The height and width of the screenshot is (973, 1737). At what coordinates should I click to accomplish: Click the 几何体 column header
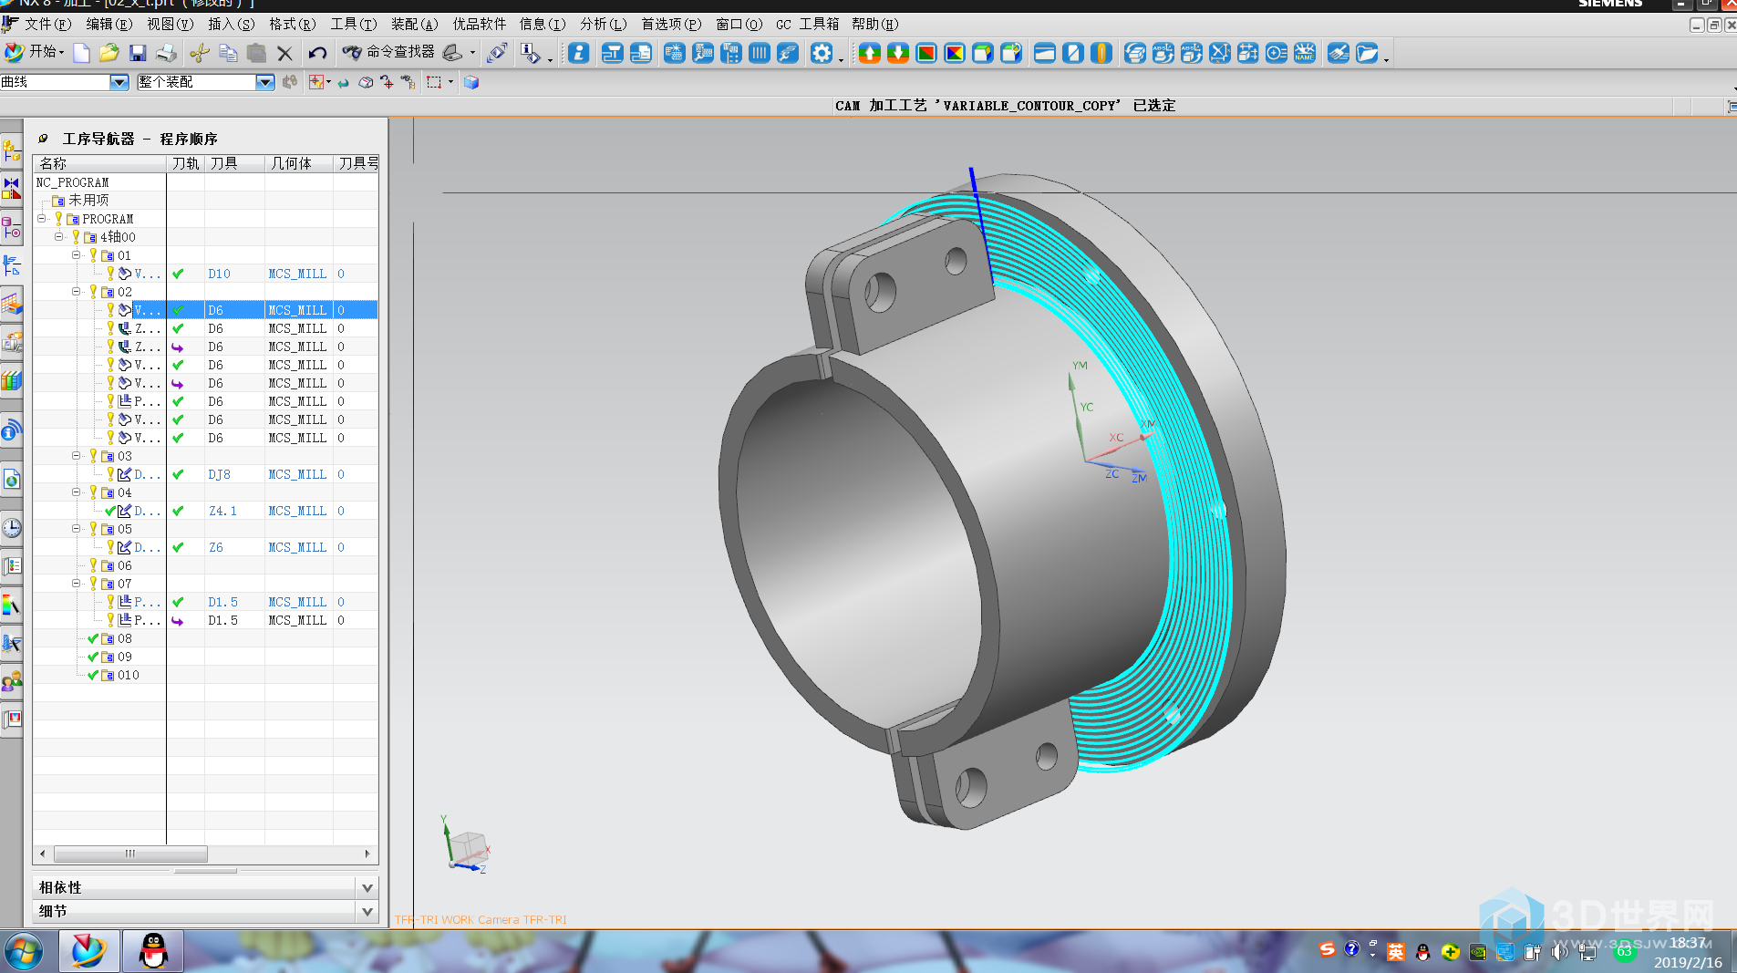(x=299, y=163)
